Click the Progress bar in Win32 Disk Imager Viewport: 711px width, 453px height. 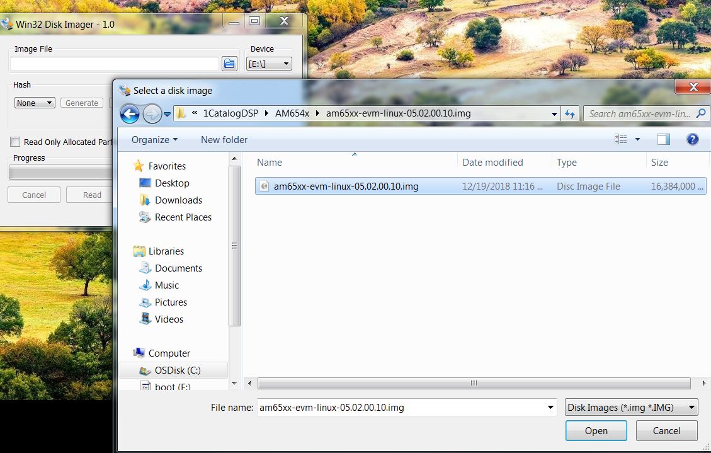click(x=60, y=173)
